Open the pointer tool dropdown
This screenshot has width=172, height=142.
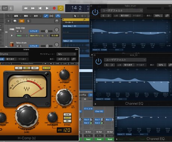coord(76,16)
